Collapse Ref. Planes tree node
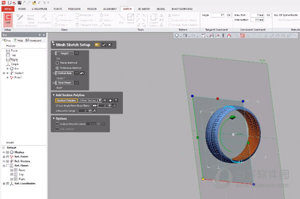 click(x=4, y=166)
